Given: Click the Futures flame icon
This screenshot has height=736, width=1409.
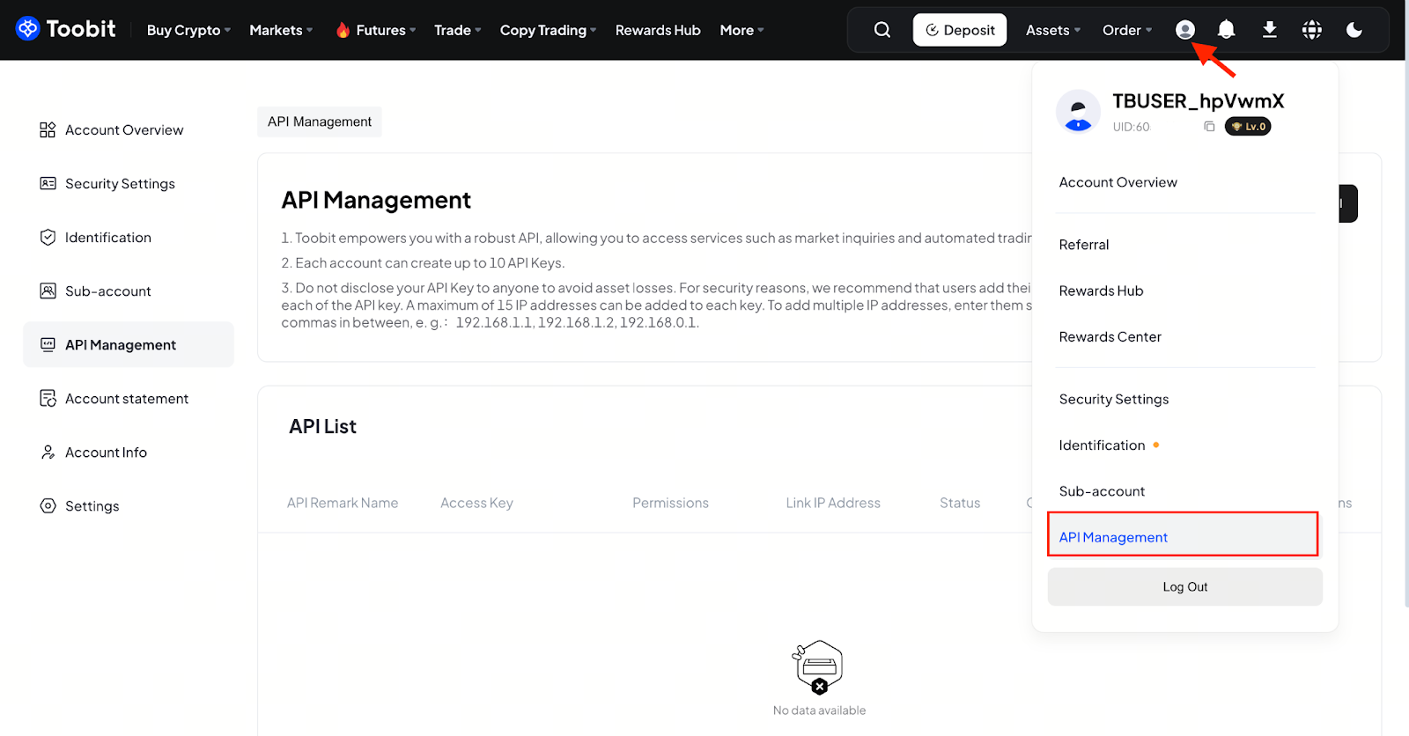Looking at the screenshot, I should [343, 30].
